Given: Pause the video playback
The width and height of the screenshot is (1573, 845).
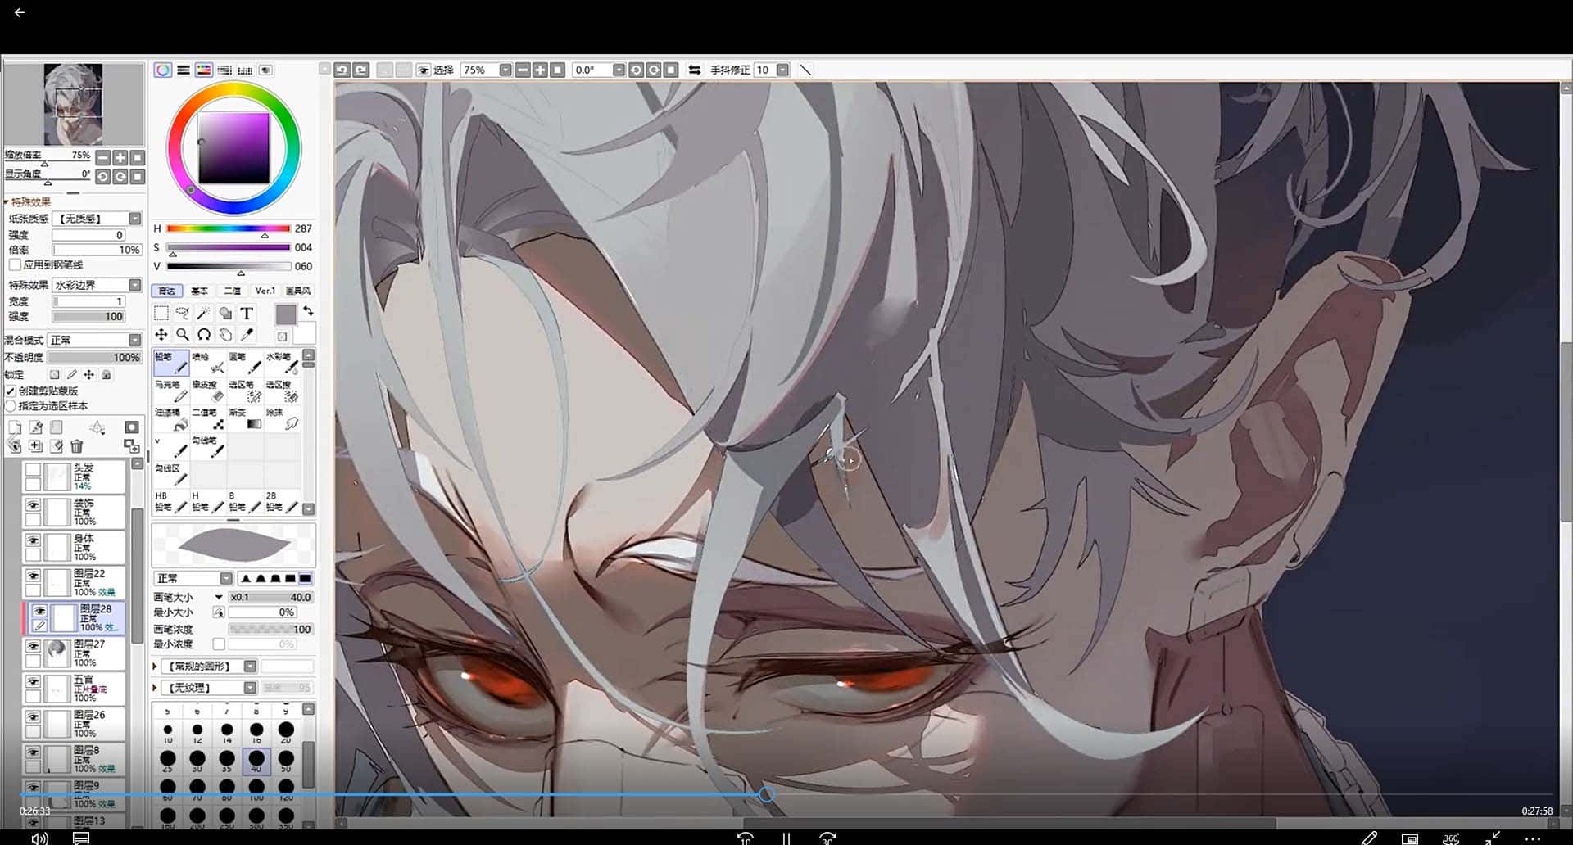Looking at the screenshot, I should point(786,838).
